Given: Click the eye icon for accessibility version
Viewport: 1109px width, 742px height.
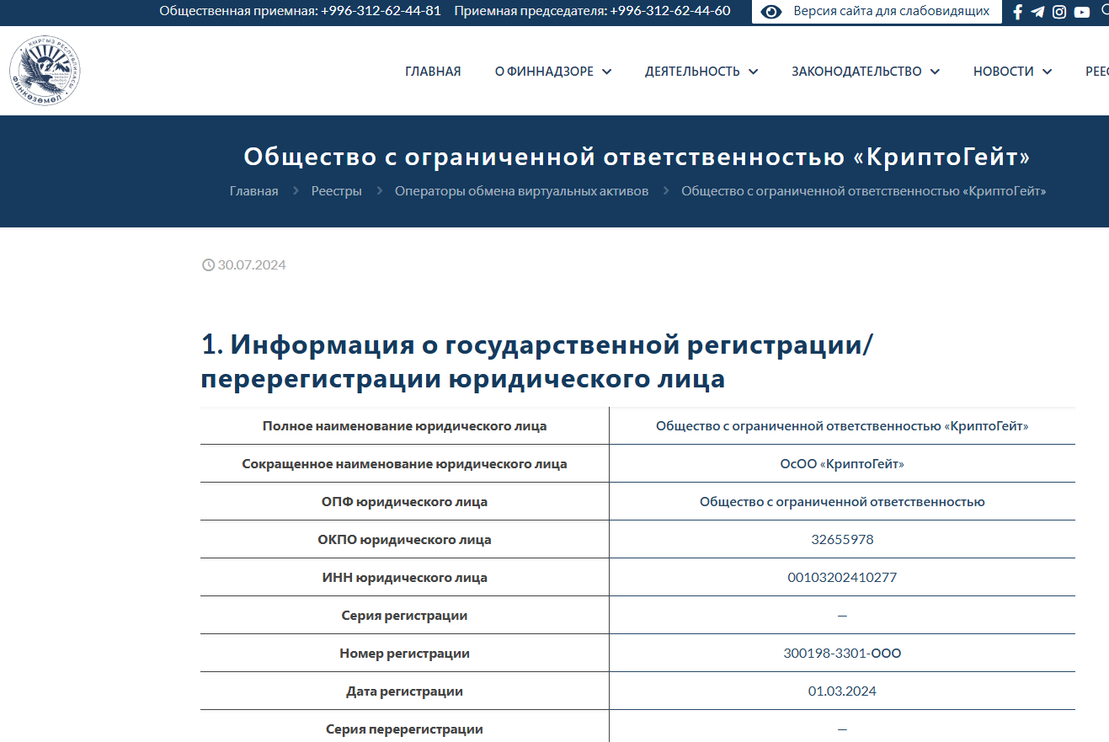Looking at the screenshot, I should (x=771, y=12).
